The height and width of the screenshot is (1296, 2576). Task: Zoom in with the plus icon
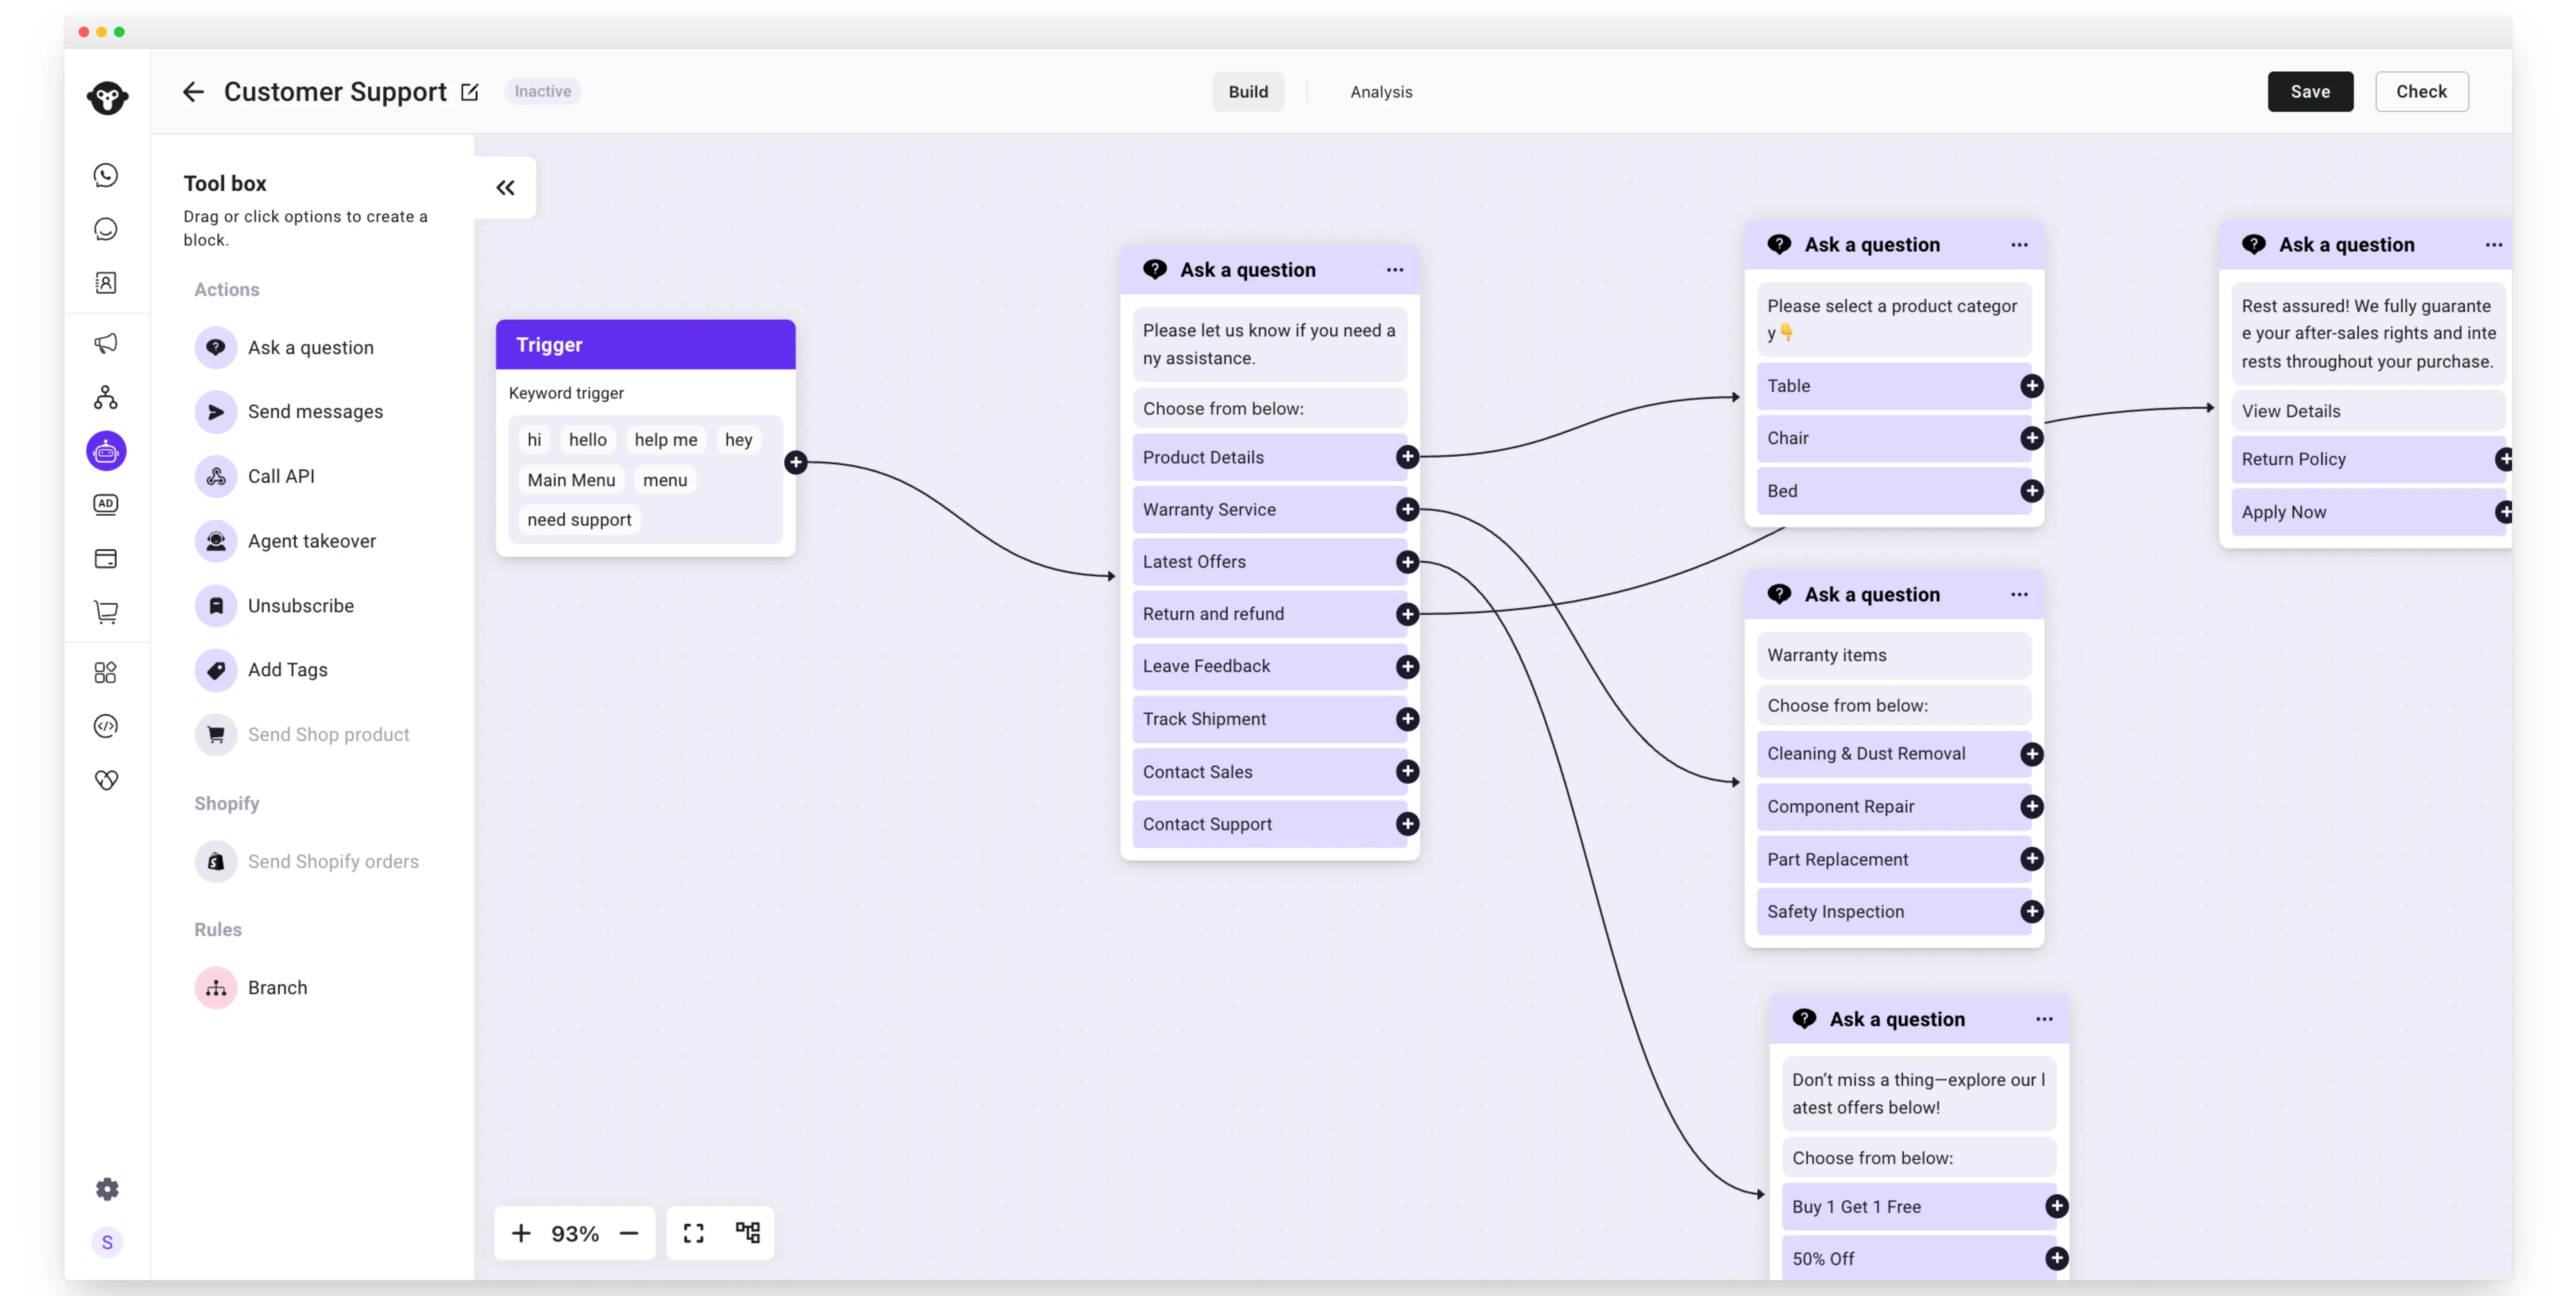click(x=521, y=1233)
